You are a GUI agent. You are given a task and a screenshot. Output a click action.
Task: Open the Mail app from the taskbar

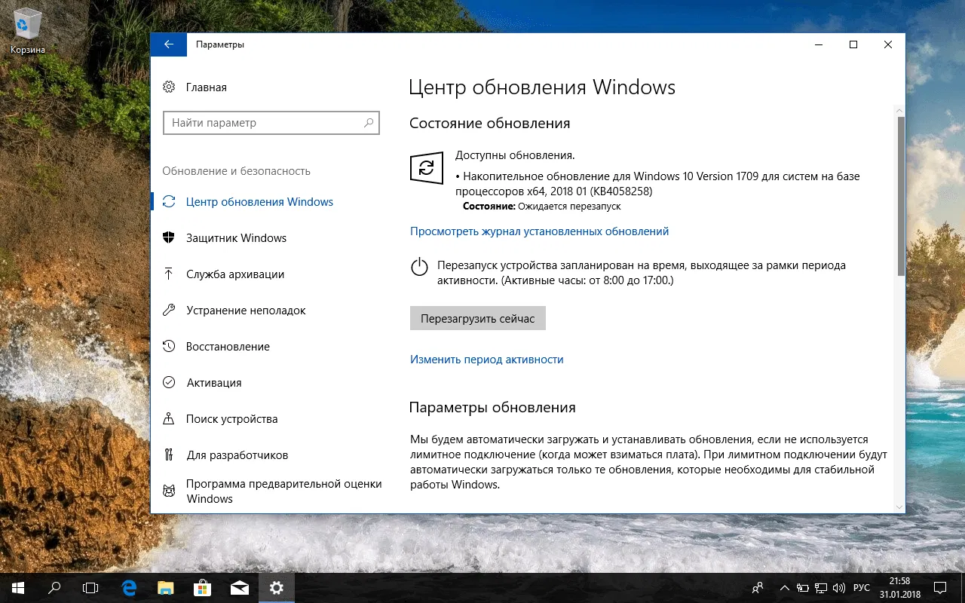pos(240,587)
